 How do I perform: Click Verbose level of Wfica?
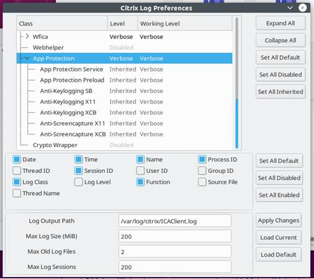(x=121, y=37)
